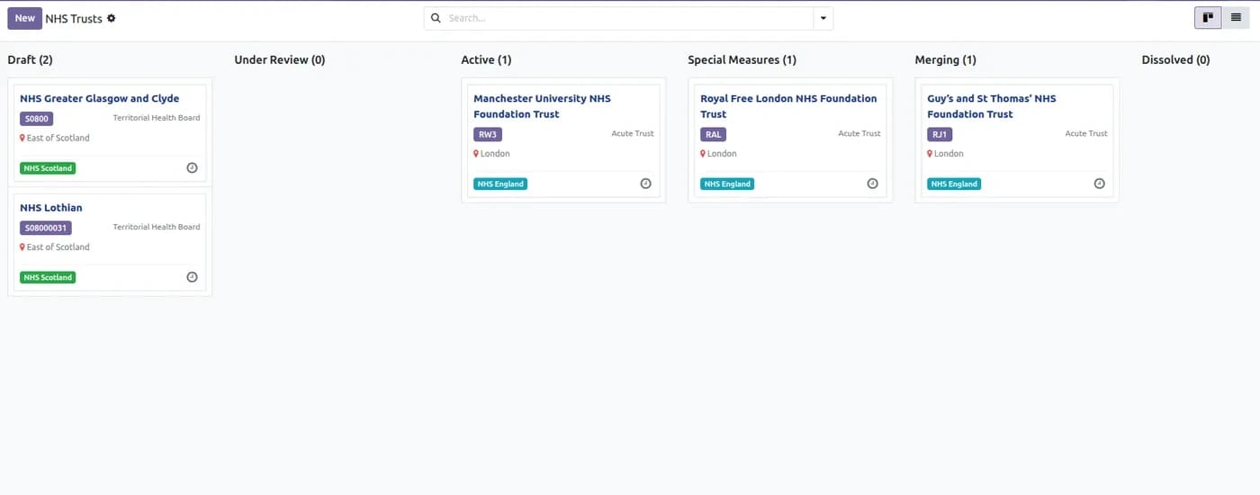
Task: Create a New NHS Trust record
Action: pos(25,18)
